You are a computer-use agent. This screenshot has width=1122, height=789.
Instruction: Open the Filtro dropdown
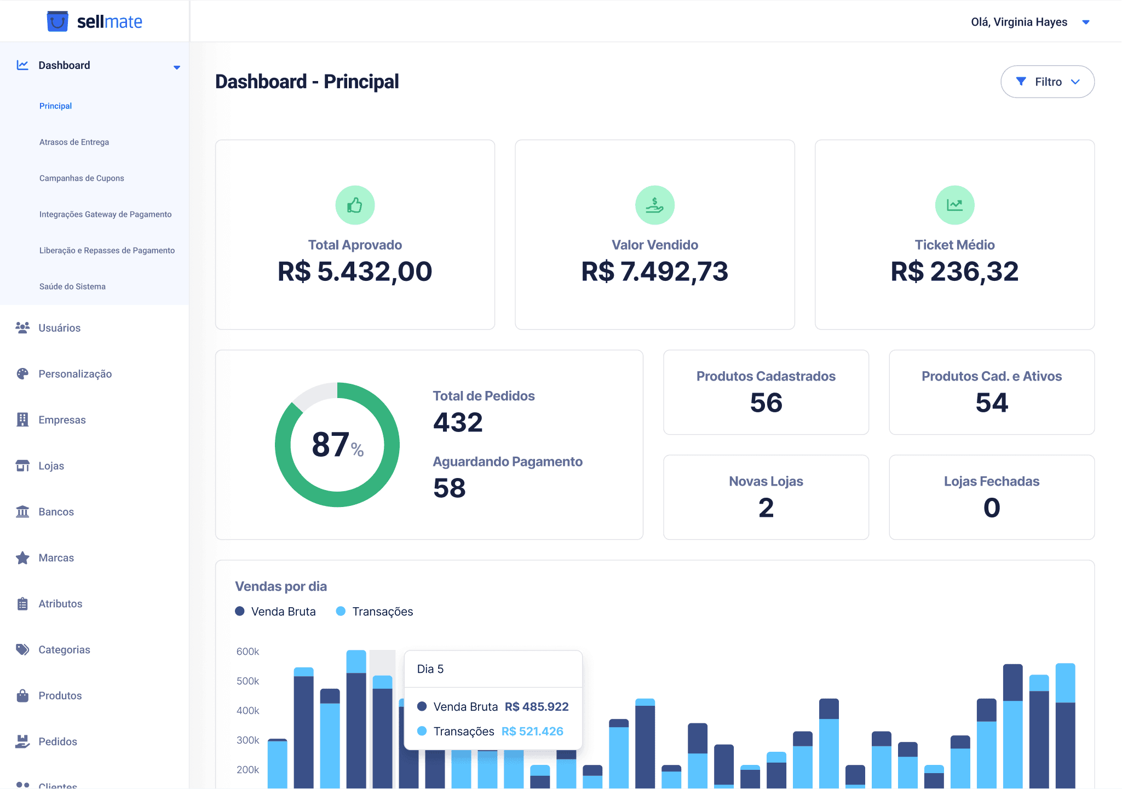1047,82
